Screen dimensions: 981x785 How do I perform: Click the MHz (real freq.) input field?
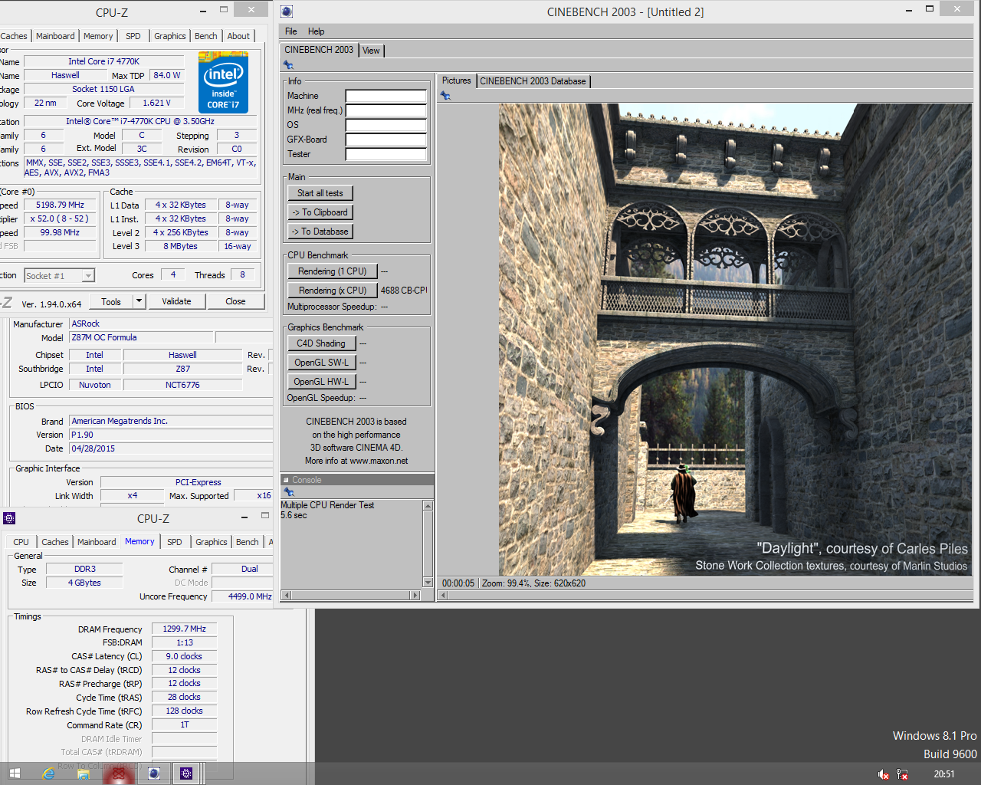(386, 110)
